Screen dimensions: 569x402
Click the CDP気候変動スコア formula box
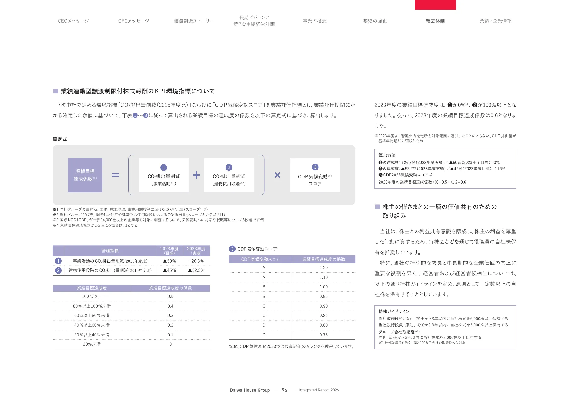(x=315, y=175)
